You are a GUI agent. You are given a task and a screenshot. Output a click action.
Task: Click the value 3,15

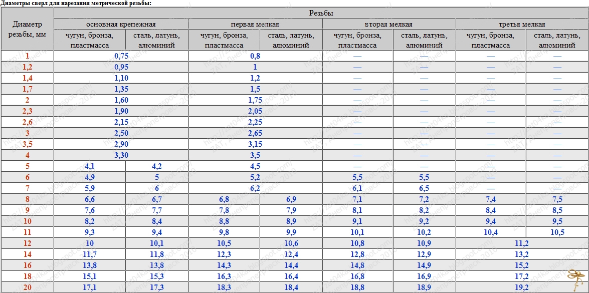[255, 144]
